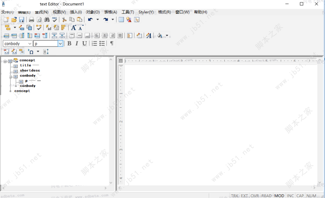Click the OVR status bar indicator
The width and height of the screenshot is (325, 198).
pos(255,196)
